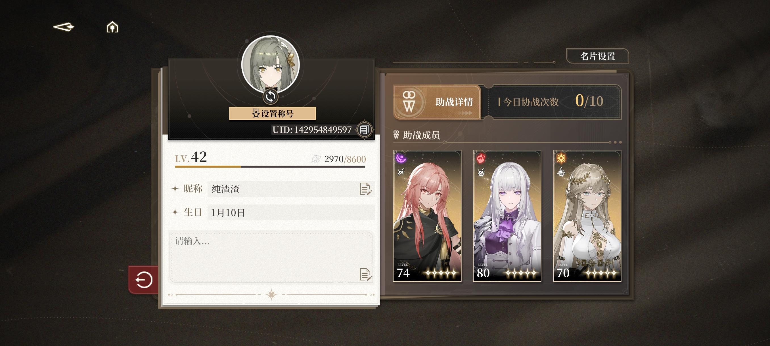Go to home via house icon
Viewport: 770px width, 346px height.
[x=112, y=27]
